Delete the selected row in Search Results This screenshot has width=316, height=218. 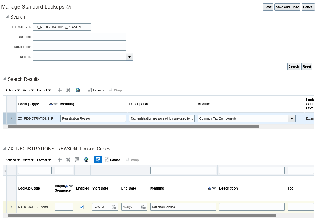click(x=68, y=90)
